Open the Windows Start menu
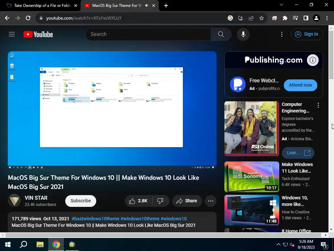Image resolution: width=334 pixels, height=251 pixels. [x=8, y=244]
